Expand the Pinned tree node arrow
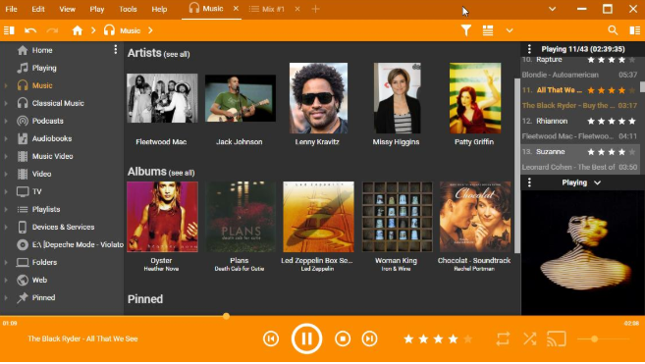 [6, 298]
